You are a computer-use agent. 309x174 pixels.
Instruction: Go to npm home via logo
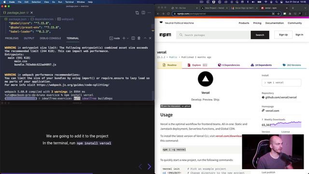coord(165,35)
